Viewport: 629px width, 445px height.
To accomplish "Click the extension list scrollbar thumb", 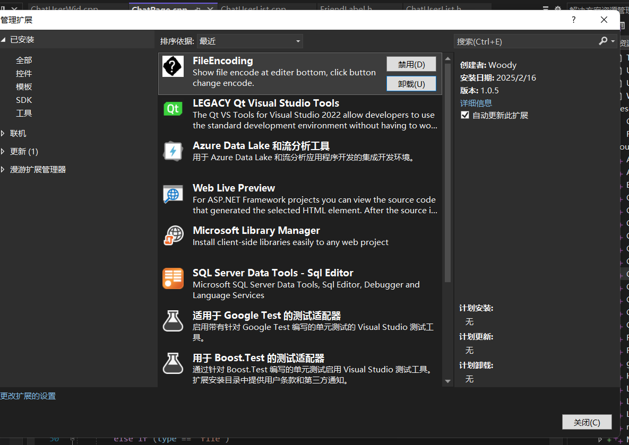I will [x=447, y=173].
